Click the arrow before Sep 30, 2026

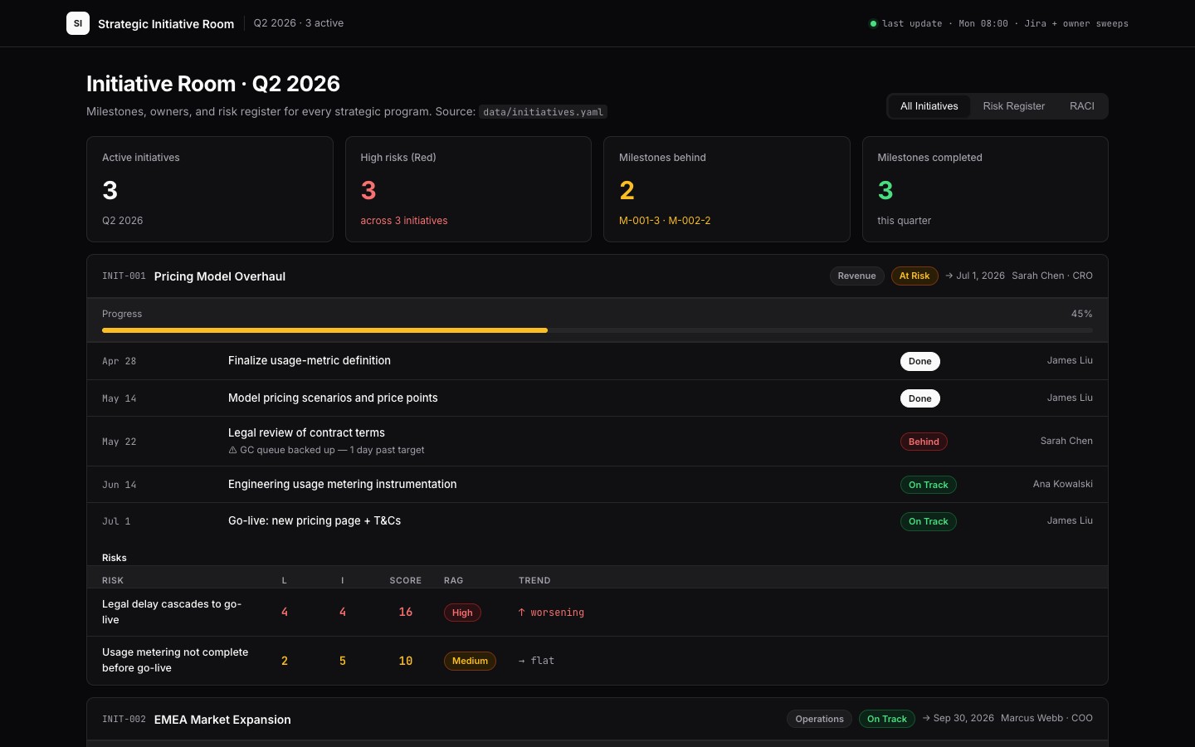926,718
